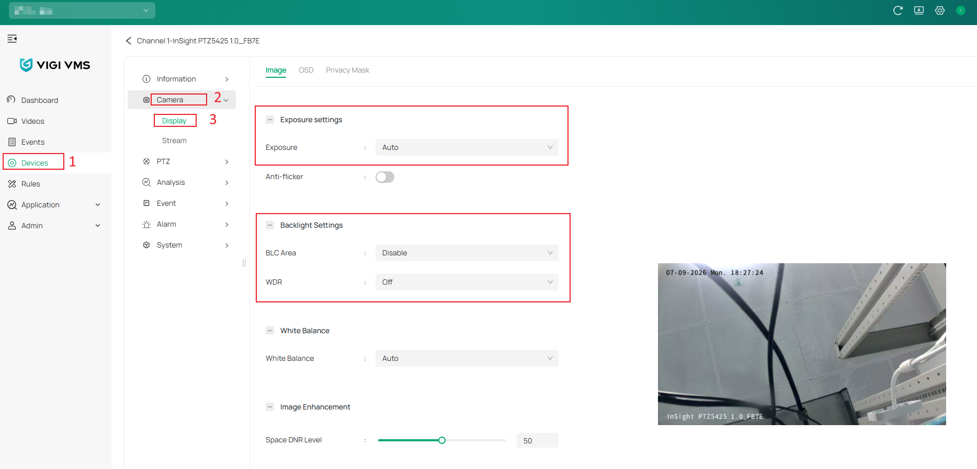
Task: Switch to the OSD tab
Action: coord(306,70)
